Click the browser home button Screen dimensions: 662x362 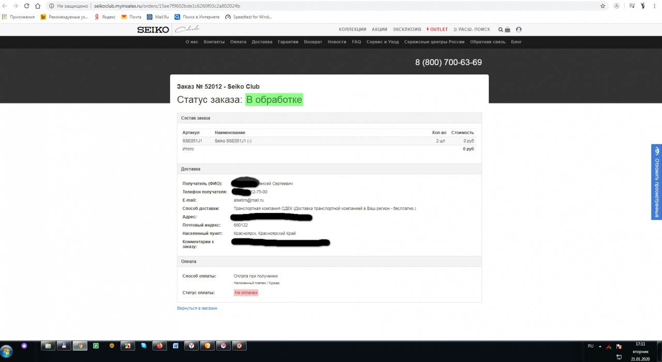38,6
